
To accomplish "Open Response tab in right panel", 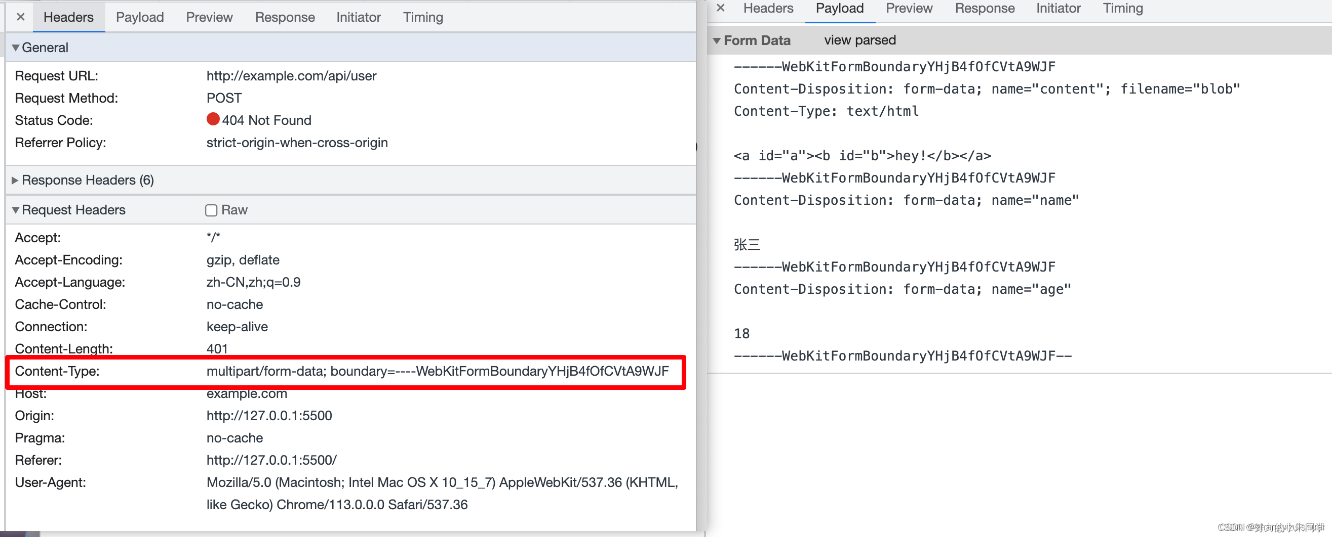I will point(985,8).
